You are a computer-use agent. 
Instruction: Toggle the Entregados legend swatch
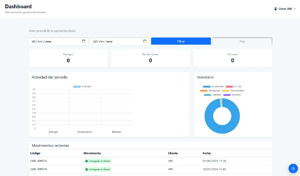point(204,91)
